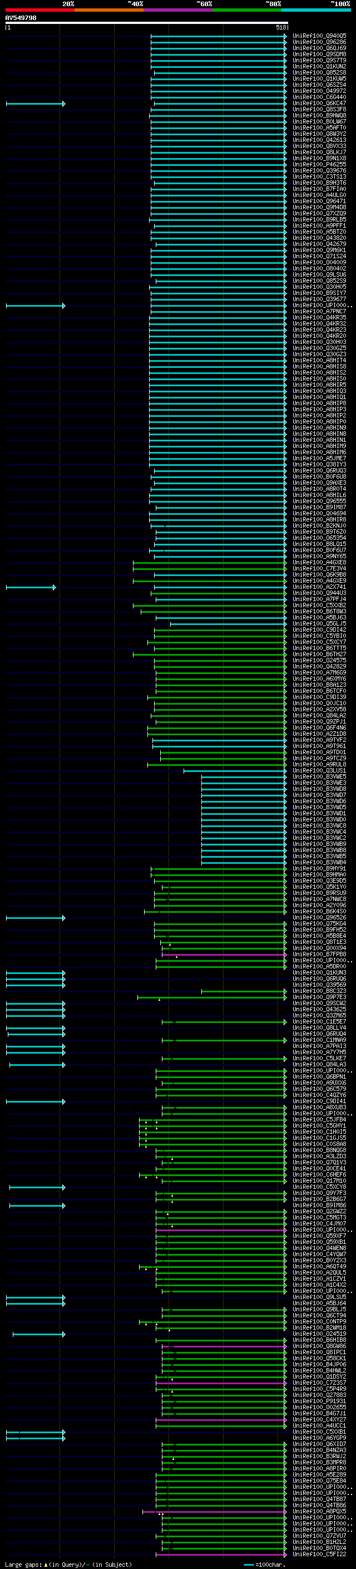Open hit UniRef100_Q1KUN2
The width and height of the screenshot is (356, 1569).
click(319, 66)
